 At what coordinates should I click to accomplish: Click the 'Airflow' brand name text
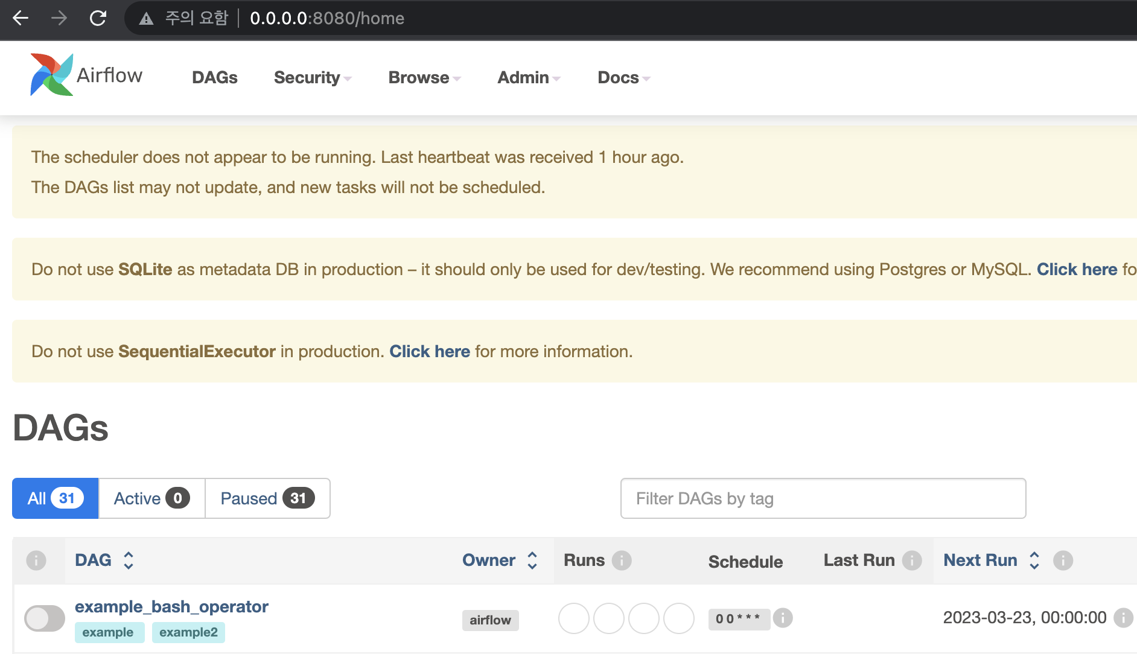tap(109, 75)
